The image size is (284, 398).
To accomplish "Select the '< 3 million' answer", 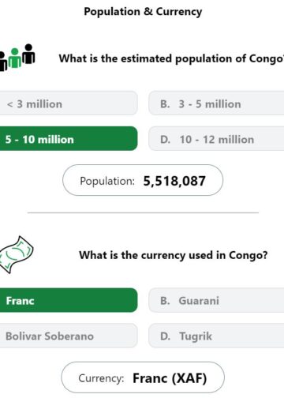I will (x=69, y=103).
